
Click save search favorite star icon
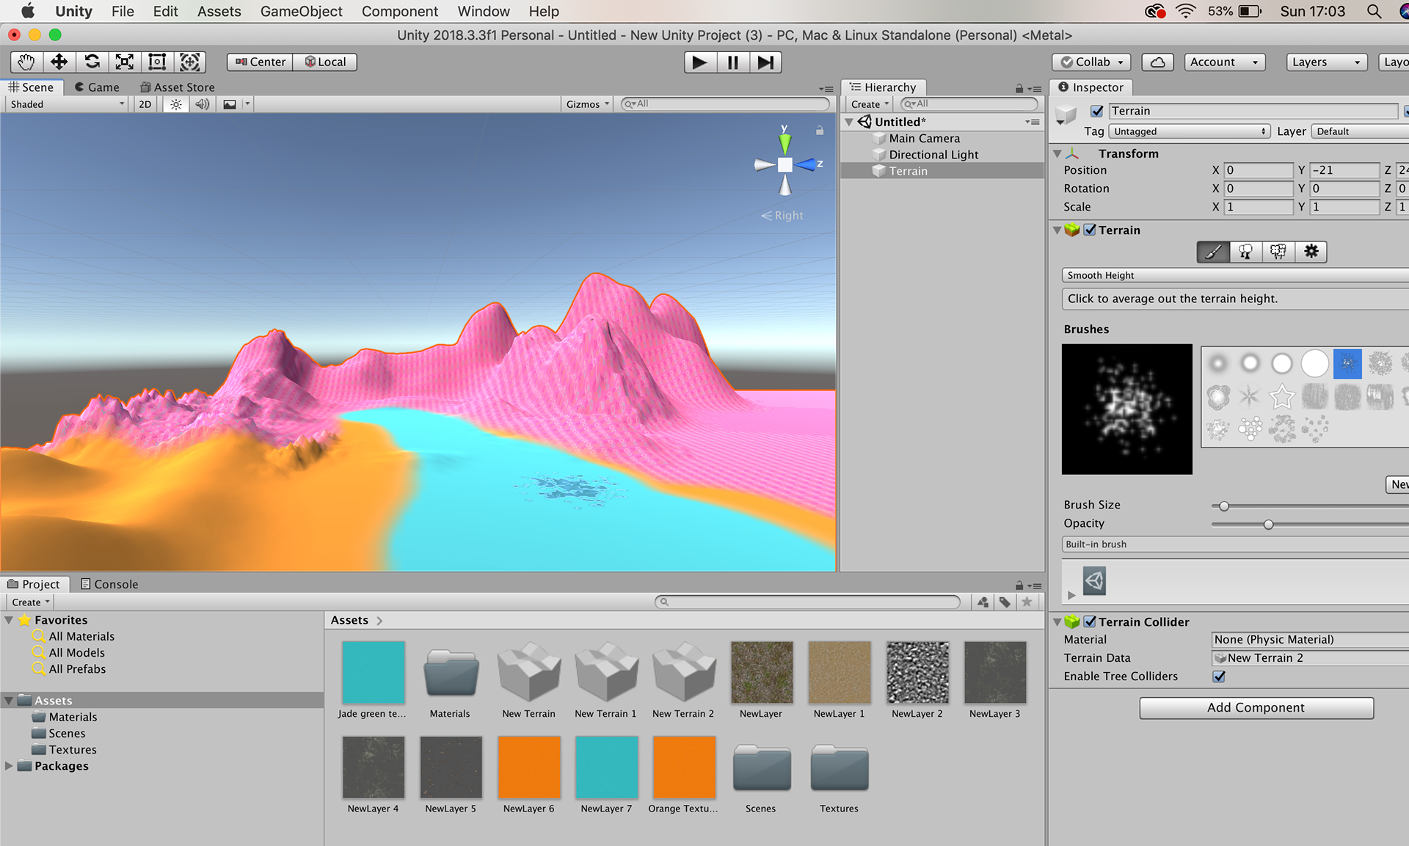1027,602
